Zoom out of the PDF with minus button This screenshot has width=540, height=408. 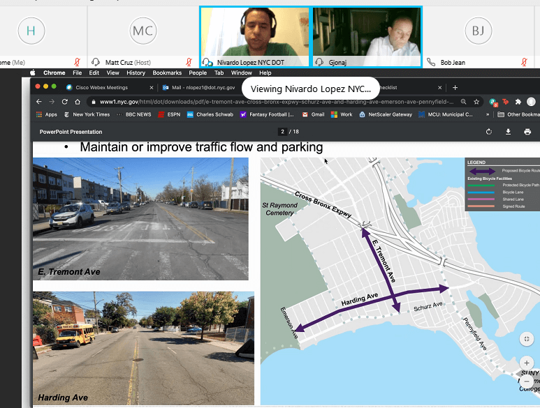527,382
